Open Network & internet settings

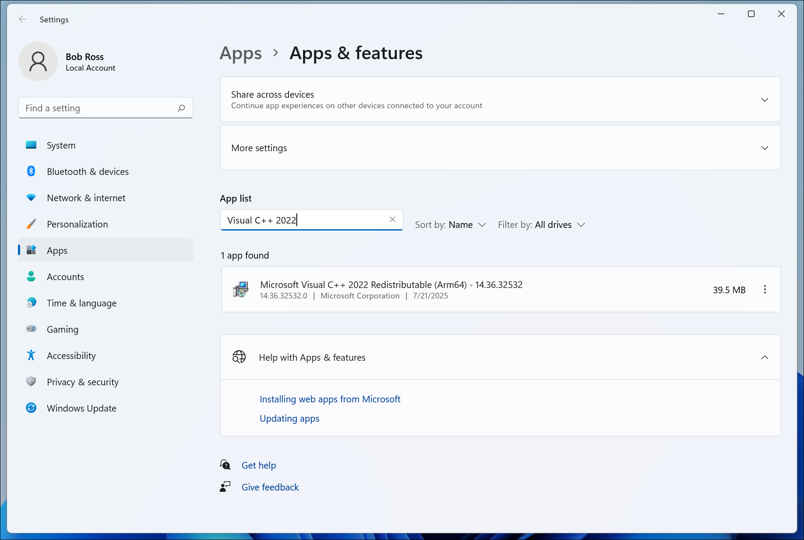click(86, 198)
